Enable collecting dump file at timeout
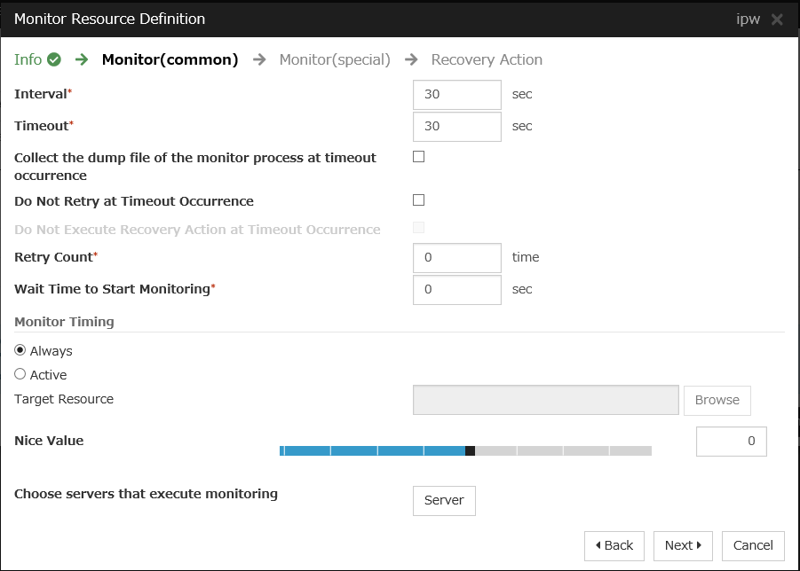Viewport: 800px width, 571px height. tap(419, 157)
